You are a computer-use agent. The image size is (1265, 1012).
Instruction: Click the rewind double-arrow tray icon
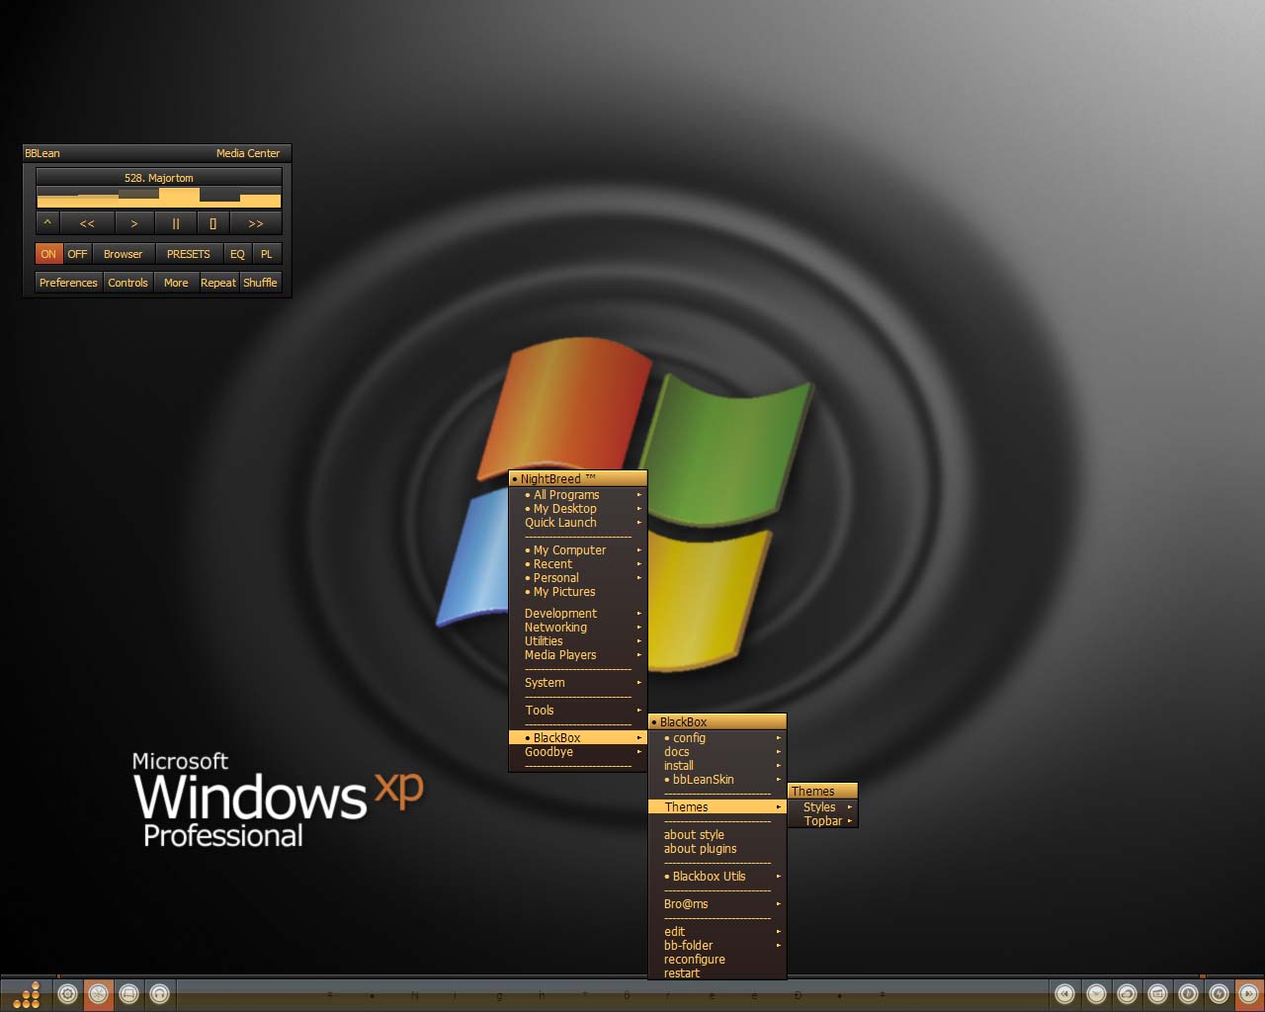(1064, 994)
